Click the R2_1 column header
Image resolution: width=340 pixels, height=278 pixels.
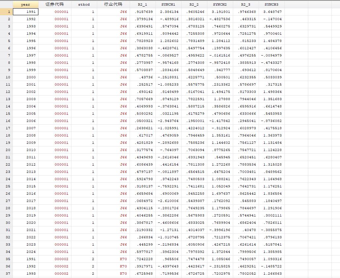click(x=143, y=4)
